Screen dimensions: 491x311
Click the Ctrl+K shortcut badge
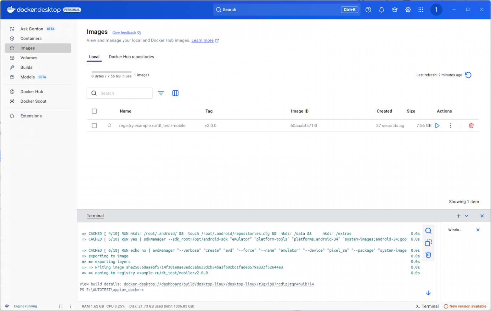point(349,10)
